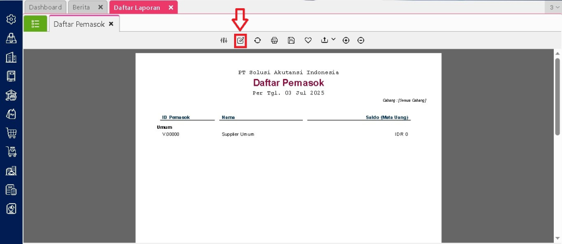Toggle the green report list panel button
Viewport: 562px width, 244px height.
[35, 24]
